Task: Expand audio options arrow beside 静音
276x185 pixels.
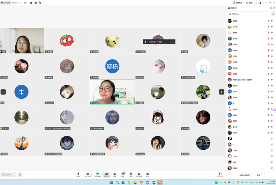Action: [82, 174]
